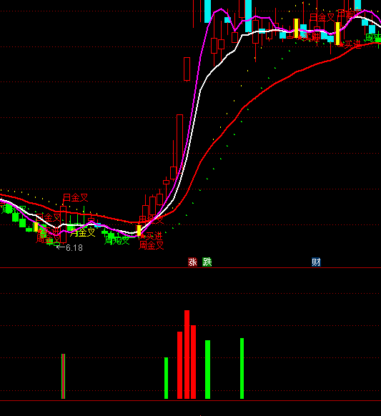Select the rightmost green volume bar
381x416 pixels.
[x=242, y=368]
